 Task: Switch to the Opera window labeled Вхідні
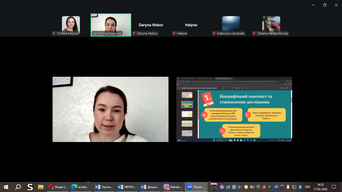pos(58,187)
